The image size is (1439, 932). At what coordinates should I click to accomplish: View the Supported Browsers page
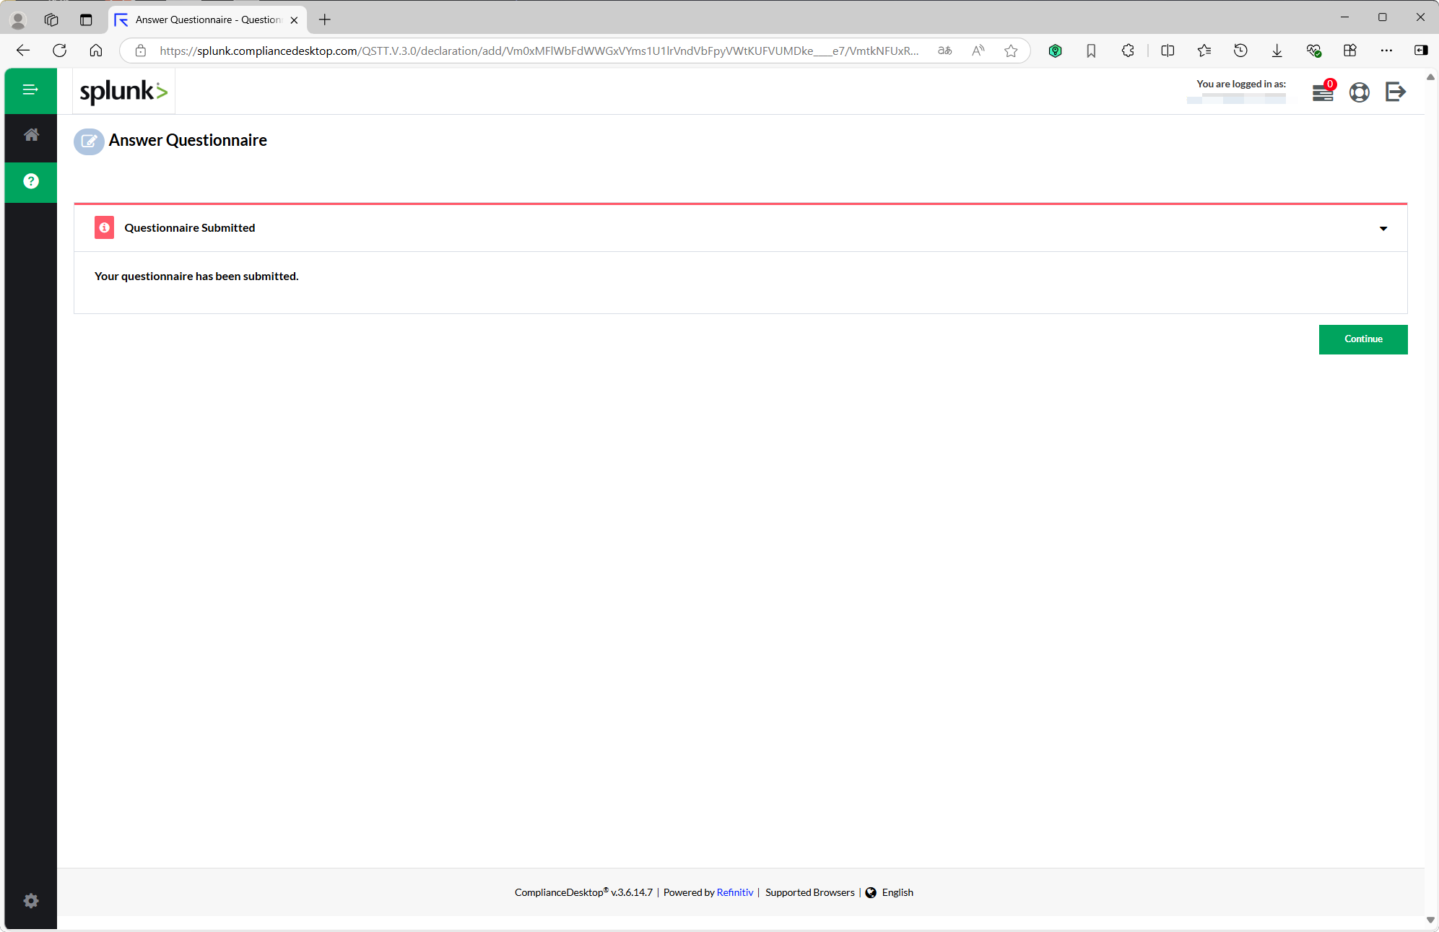809,892
